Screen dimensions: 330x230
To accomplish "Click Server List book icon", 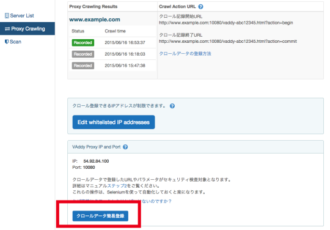I will click(7, 15).
